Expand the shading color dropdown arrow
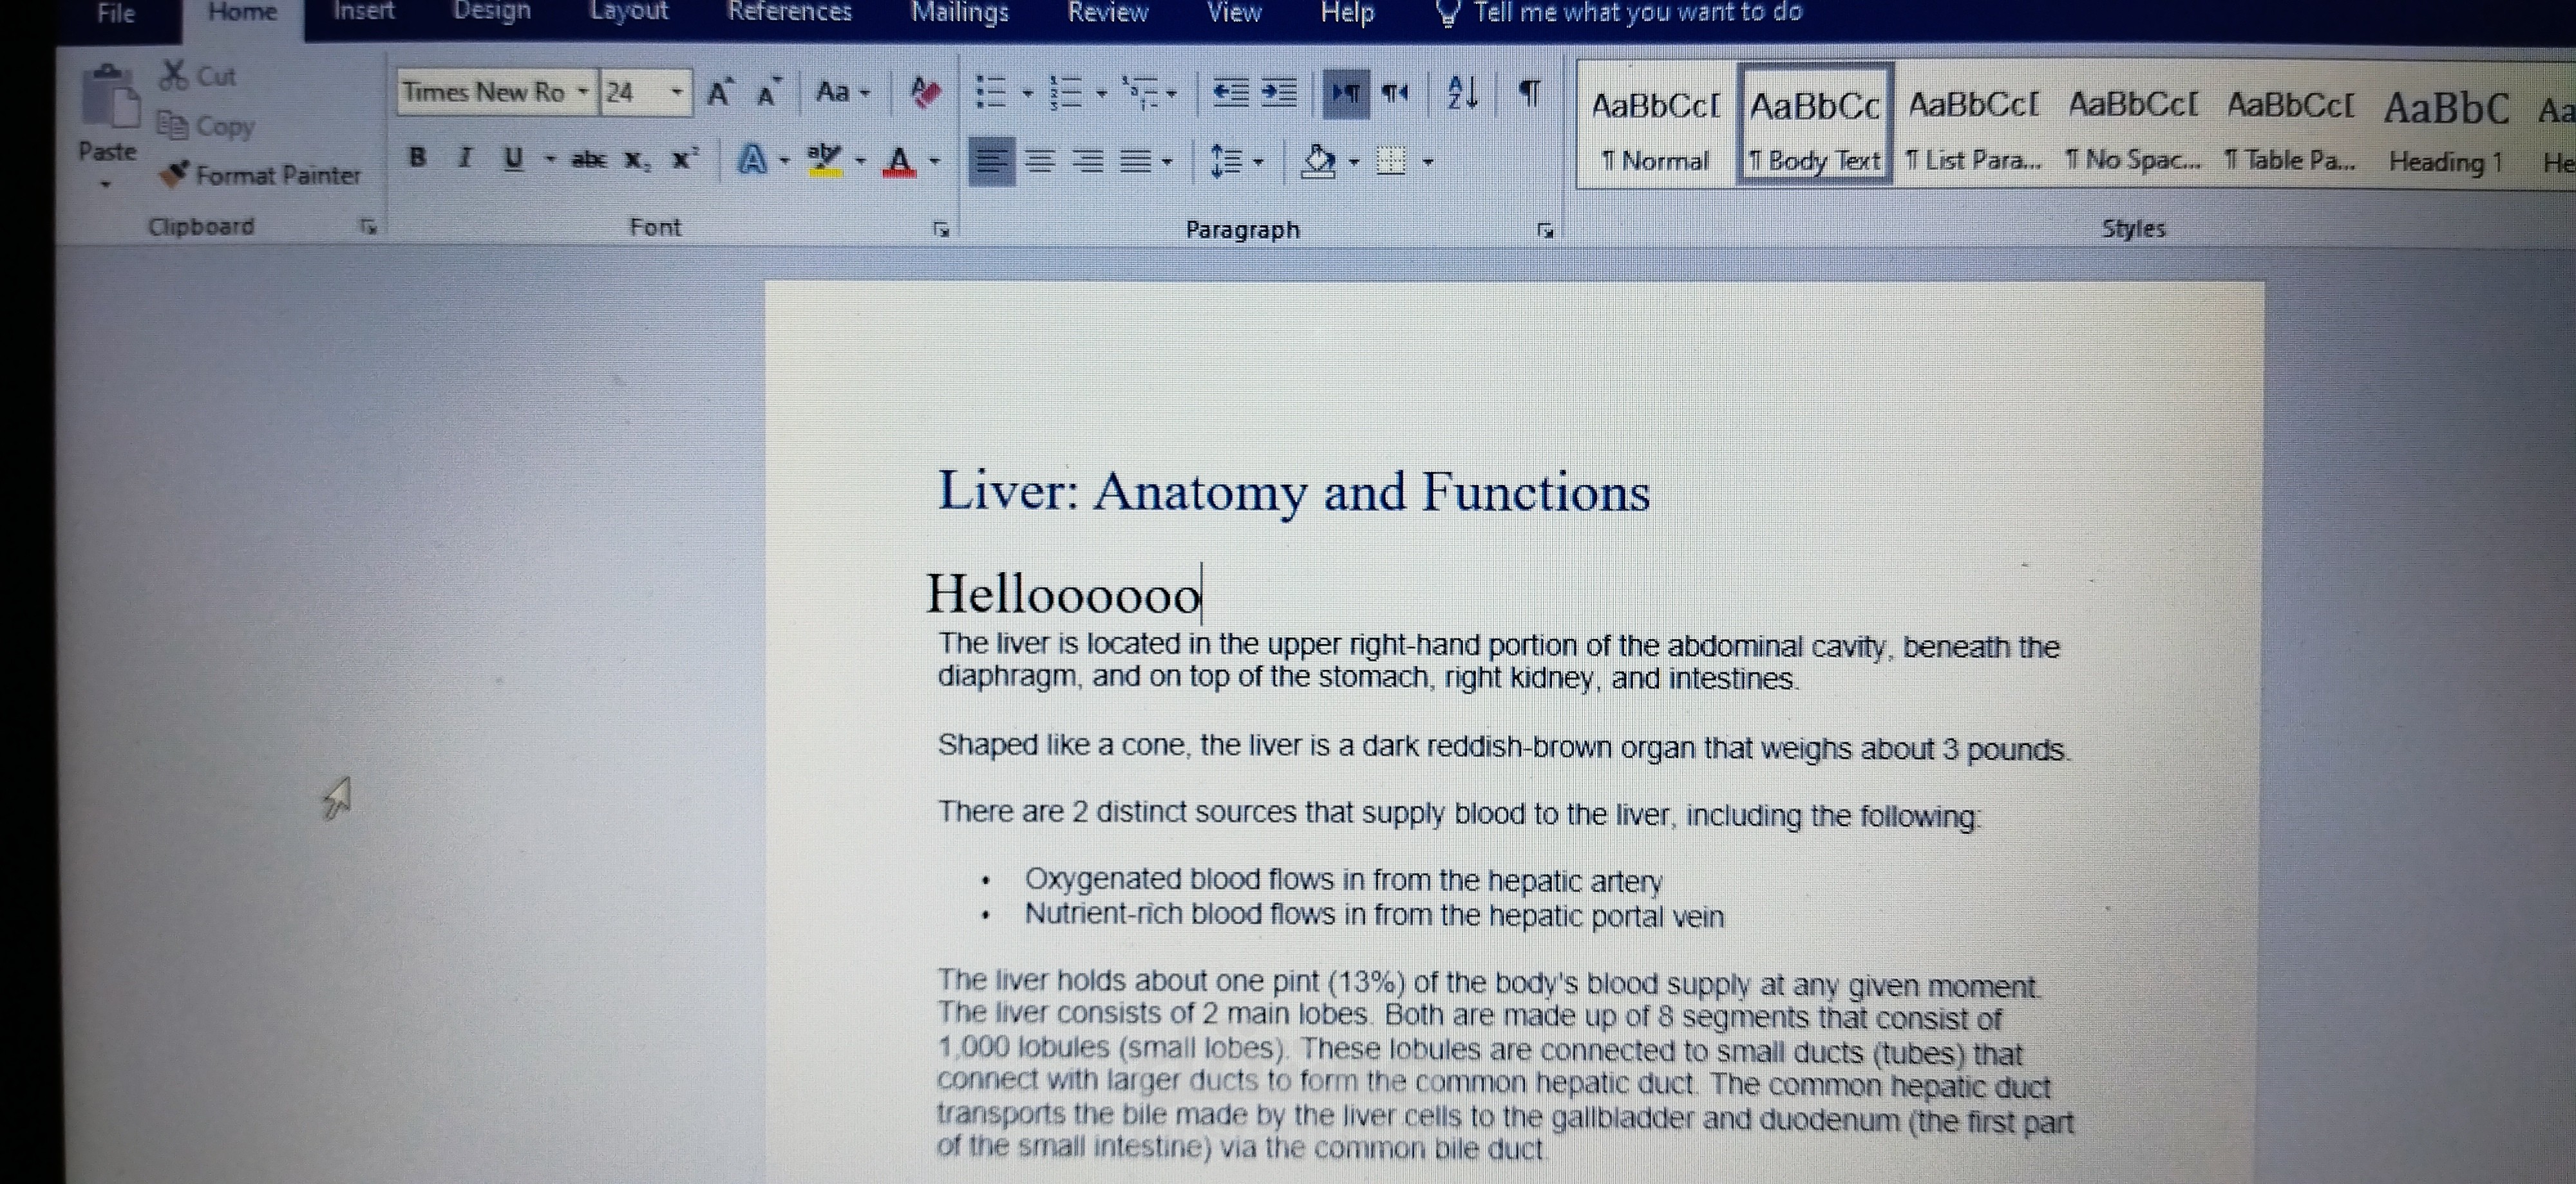 coord(1354,162)
